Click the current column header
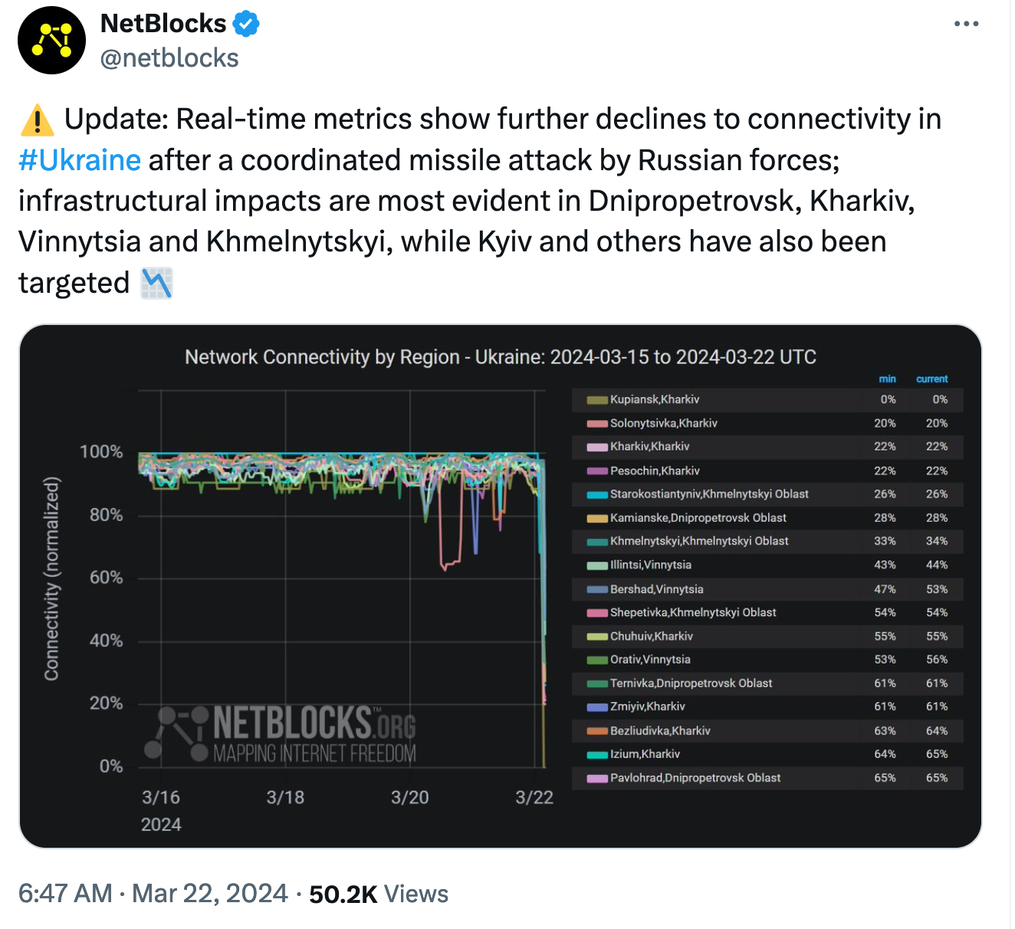This screenshot has width=1015, height=929. pyautogui.click(x=931, y=379)
